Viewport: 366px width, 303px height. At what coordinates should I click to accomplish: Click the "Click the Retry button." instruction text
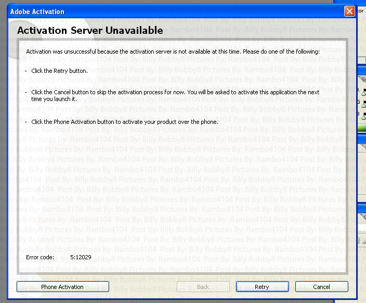point(59,71)
